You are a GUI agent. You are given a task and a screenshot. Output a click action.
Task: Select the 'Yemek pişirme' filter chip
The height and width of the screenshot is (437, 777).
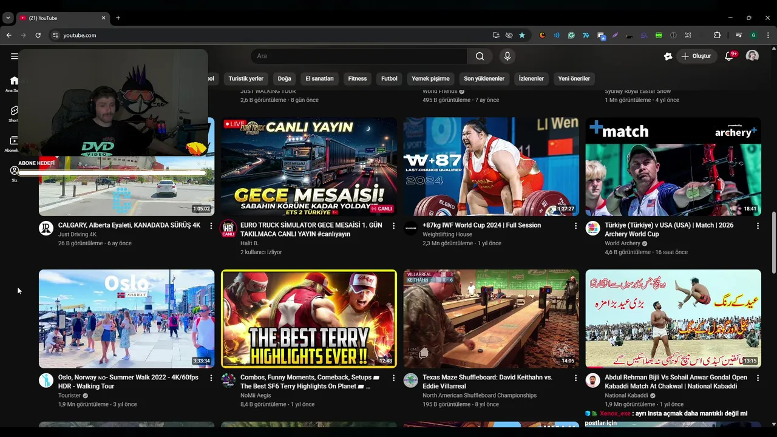click(x=430, y=78)
